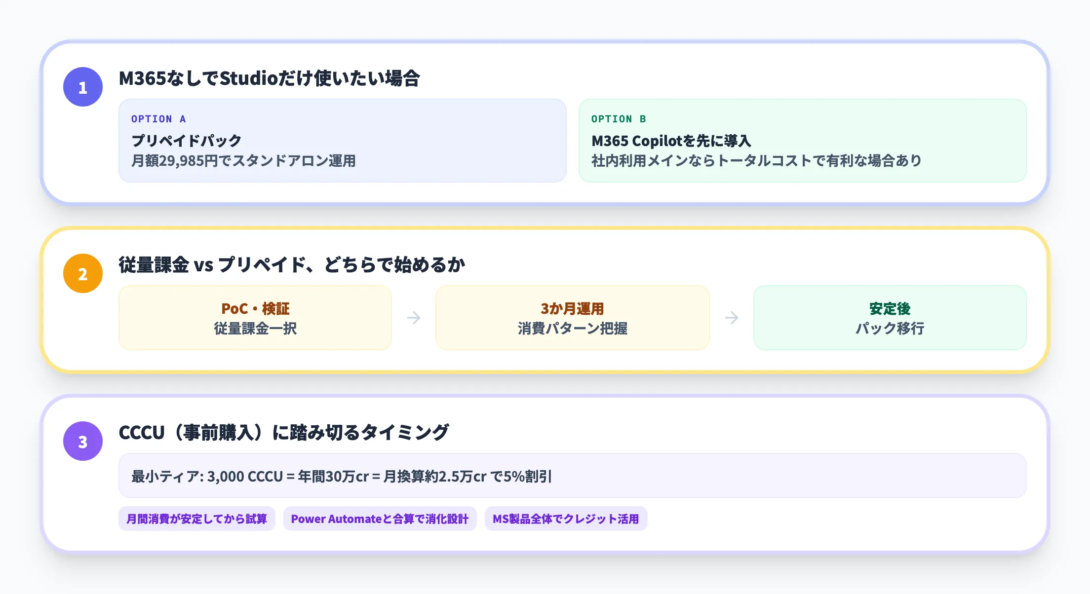Click the Power Automateと合算で消化設計 tag
The width and height of the screenshot is (1090, 594).
pos(379,519)
